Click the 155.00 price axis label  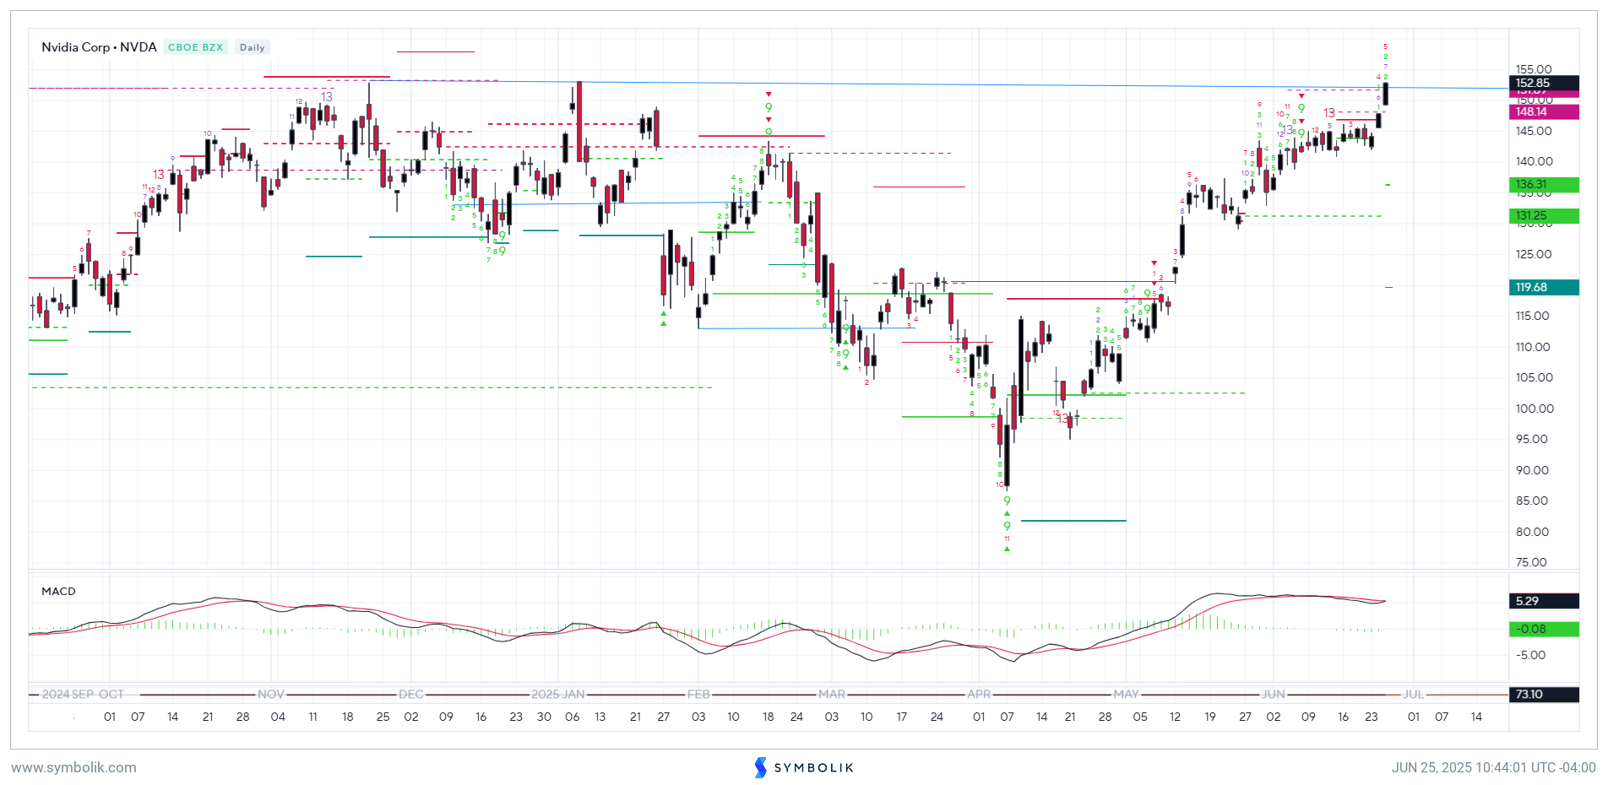coord(1534,69)
